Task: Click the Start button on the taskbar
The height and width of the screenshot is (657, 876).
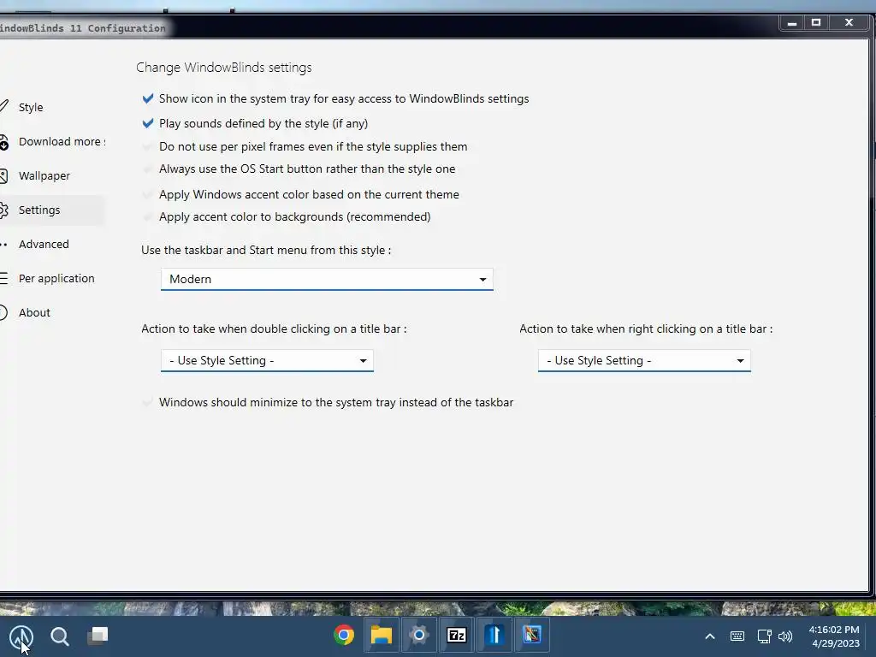Action: point(21,636)
